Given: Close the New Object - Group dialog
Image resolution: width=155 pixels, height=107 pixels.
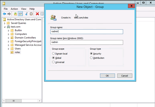Looking at the screenshot, I should (131, 6).
